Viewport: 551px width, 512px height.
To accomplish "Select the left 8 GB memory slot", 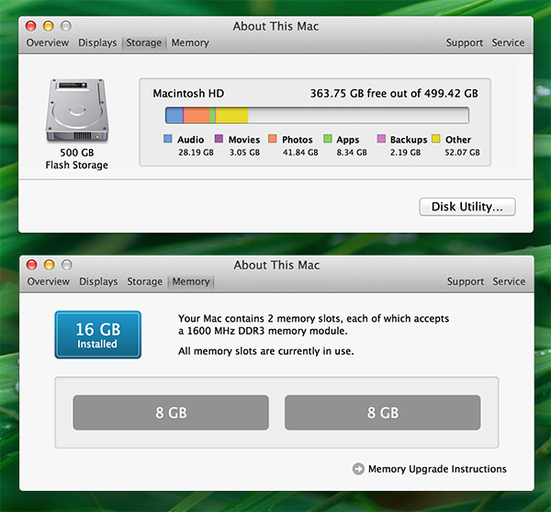I will [x=171, y=413].
